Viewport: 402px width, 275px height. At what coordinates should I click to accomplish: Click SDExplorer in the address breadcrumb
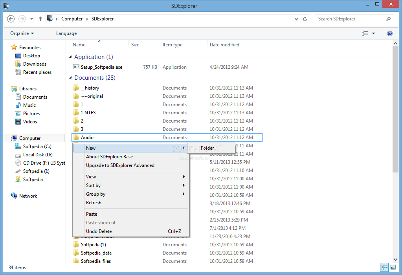pos(103,19)
